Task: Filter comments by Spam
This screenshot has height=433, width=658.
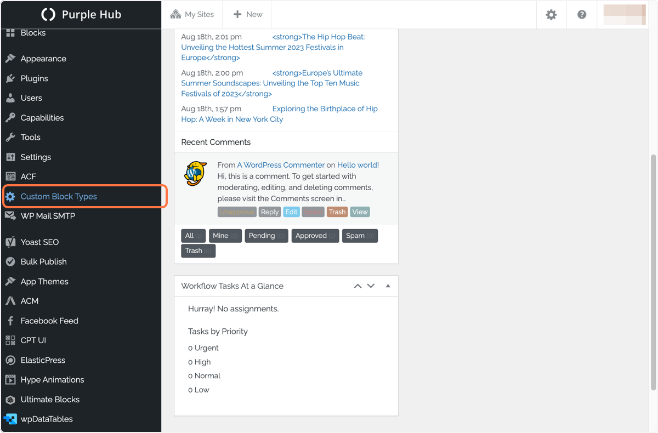Action: click(x=360, y=236)
